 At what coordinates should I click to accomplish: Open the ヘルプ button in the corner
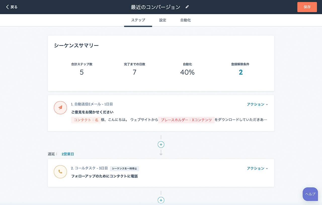[x=310, y=194]
